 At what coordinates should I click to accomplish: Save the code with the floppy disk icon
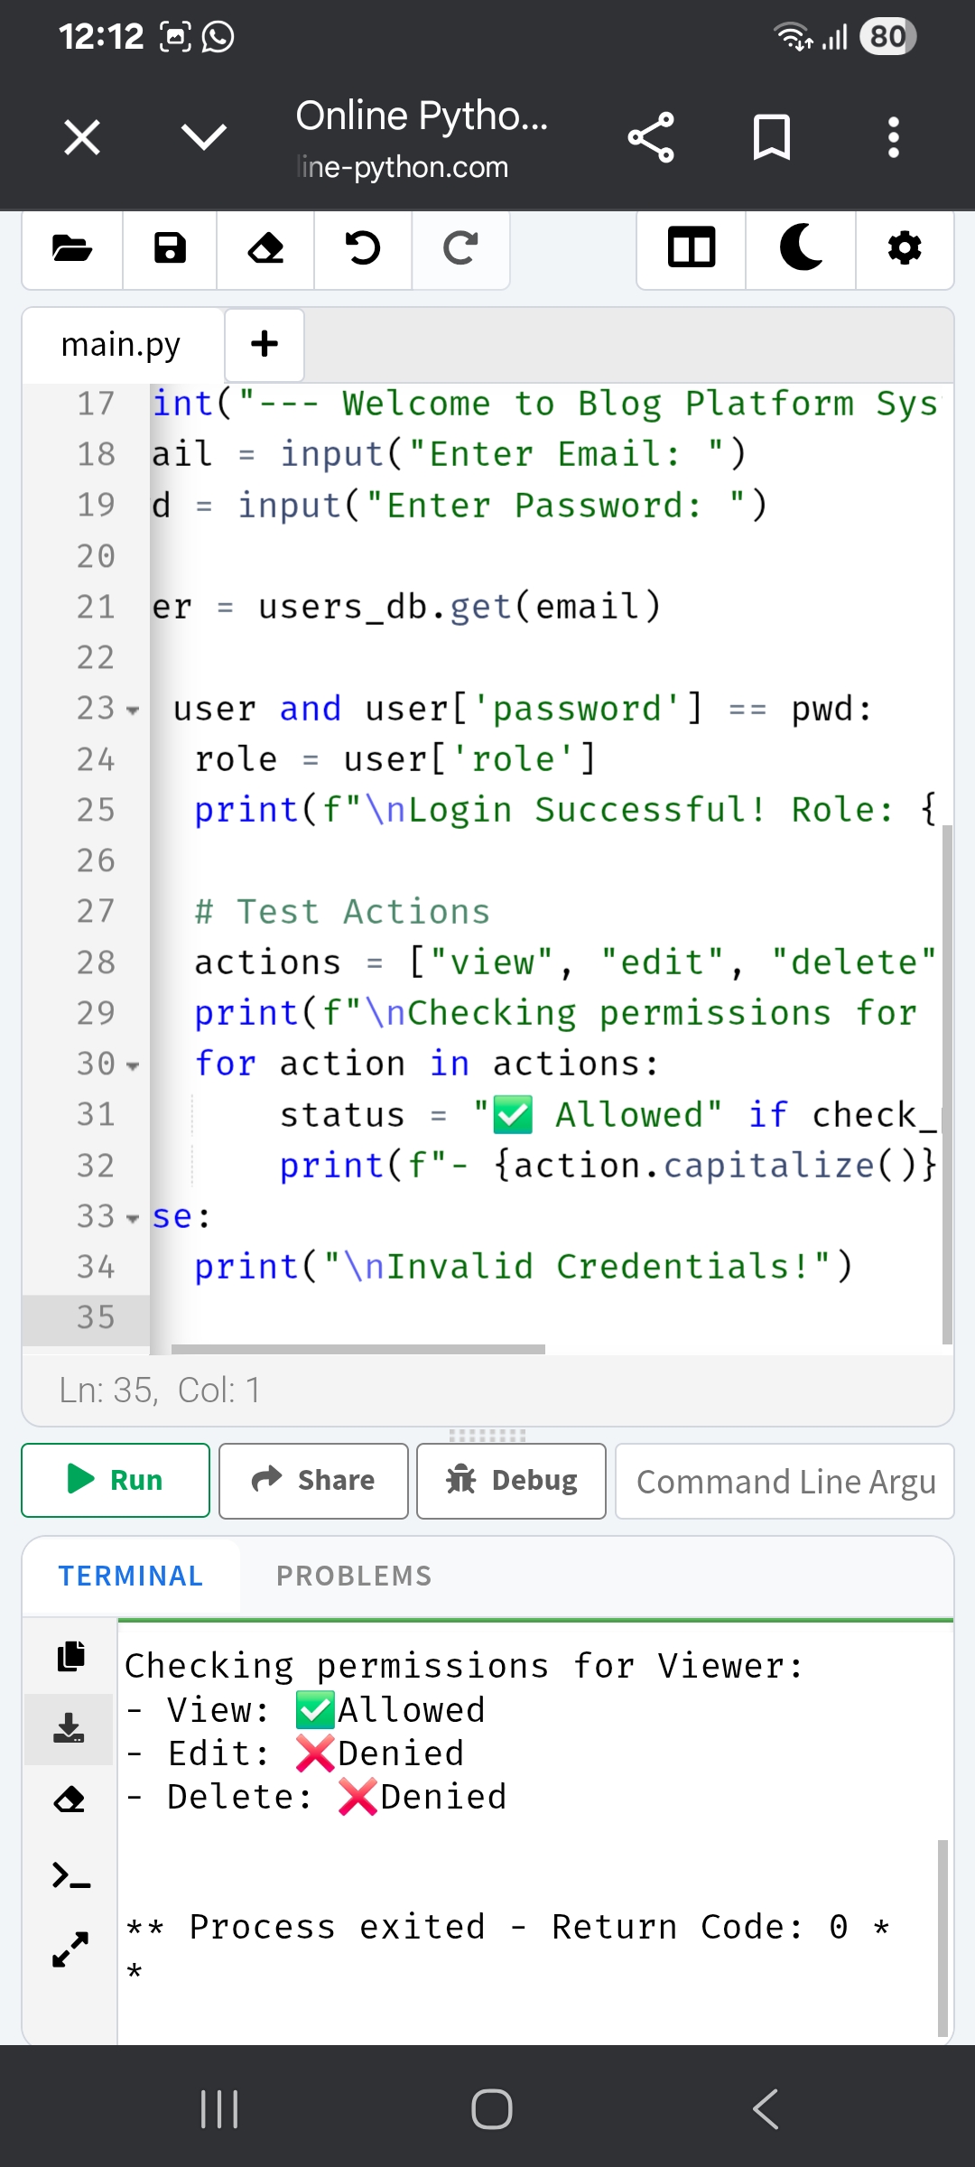point(170,248)
